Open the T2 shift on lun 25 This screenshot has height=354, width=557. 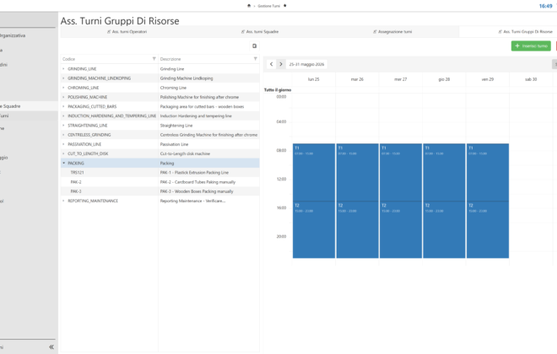click(314, 230)
